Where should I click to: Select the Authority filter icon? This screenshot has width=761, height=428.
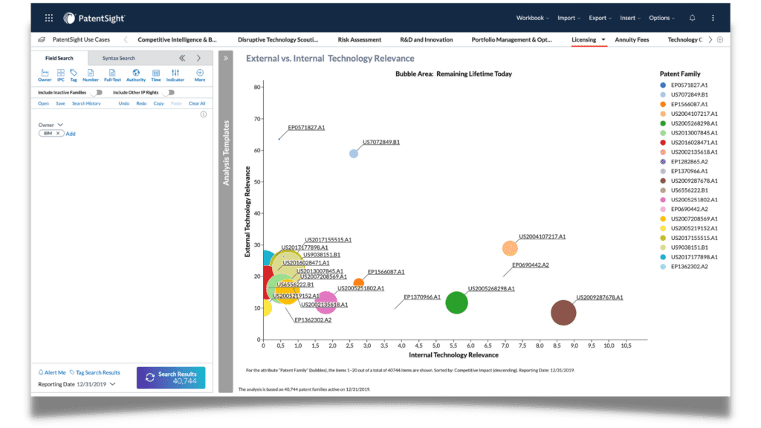[136, 74]
